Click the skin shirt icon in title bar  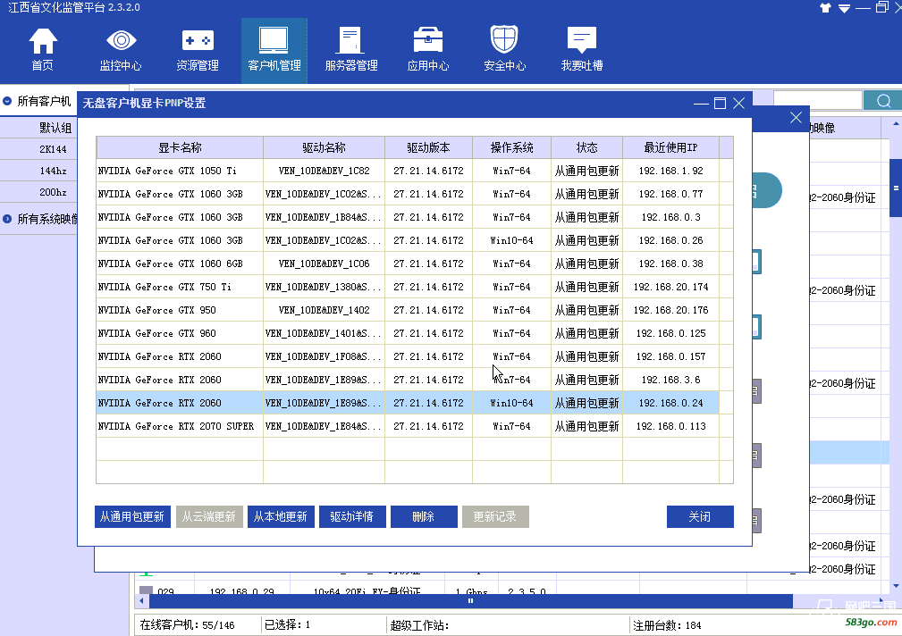(x=825, y=7)
